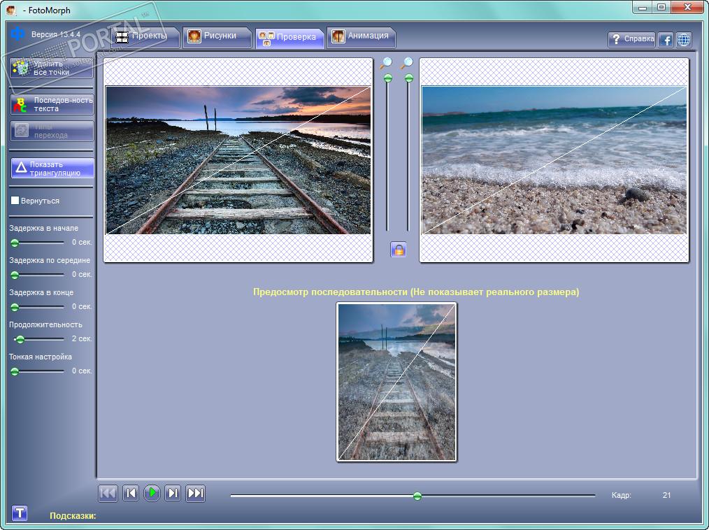Open Последов-ность текста button
The height and width of the screenshot is (530, 709).
point(52,104)
